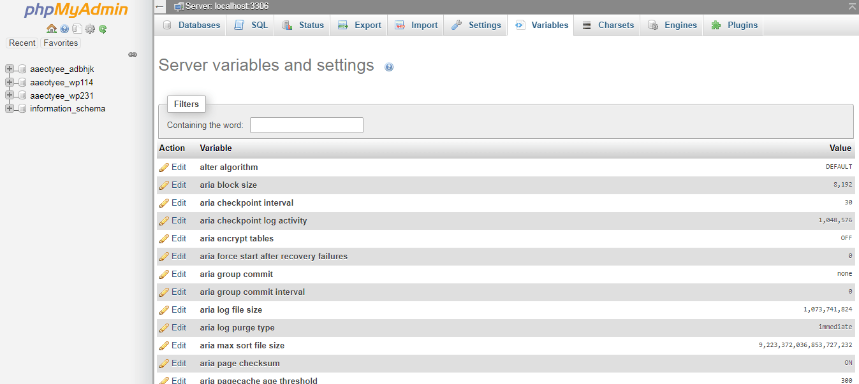Expand the aaeotyee_adbhjk database tree
Image resolution: width=859 pixels, height=384 pixels.
(9, 69)
